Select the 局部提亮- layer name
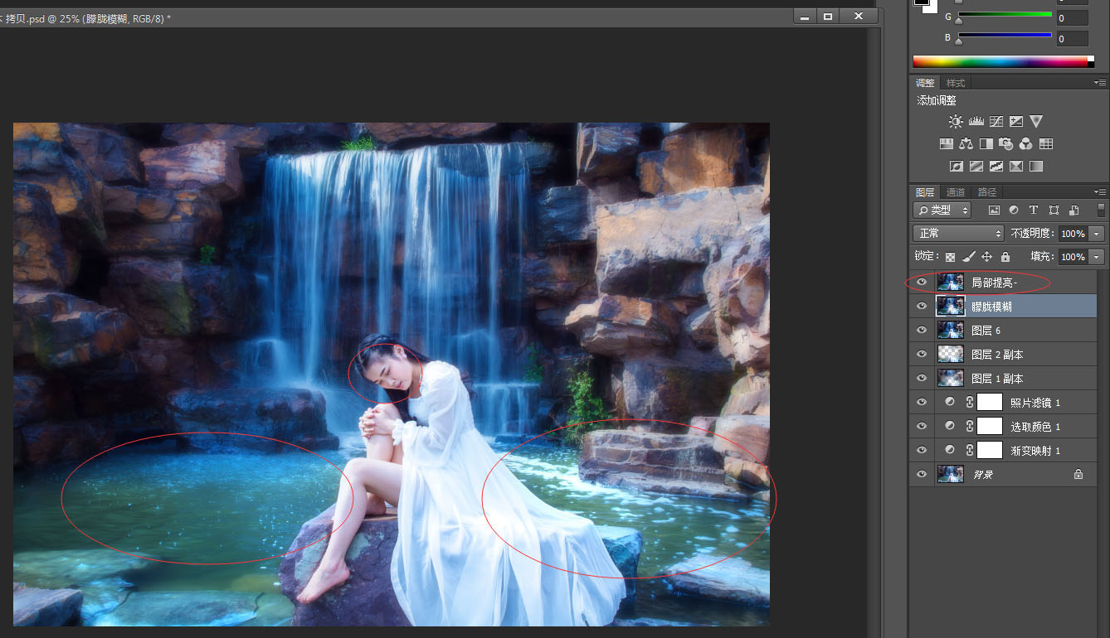1110x638 pixels. (995, 283)
